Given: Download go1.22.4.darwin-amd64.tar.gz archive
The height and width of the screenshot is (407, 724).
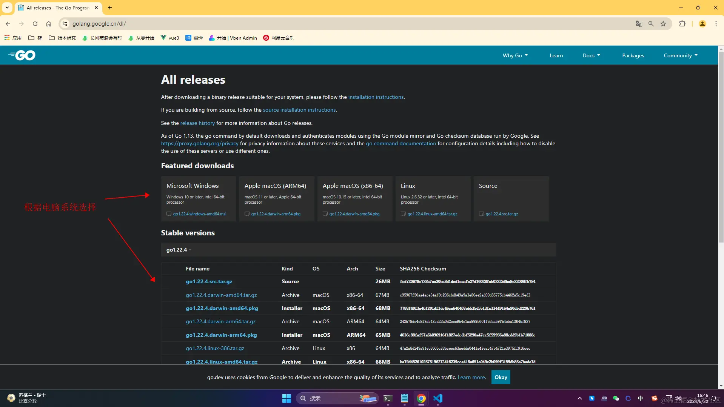Looking at the screenshot, I should coord(221,295).
